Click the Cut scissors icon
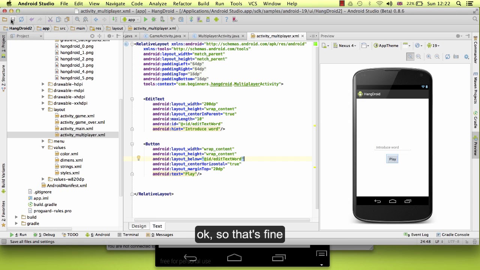The width and height of the screenshot is (480, 270). pyautogui.click(x=50, y=19)
